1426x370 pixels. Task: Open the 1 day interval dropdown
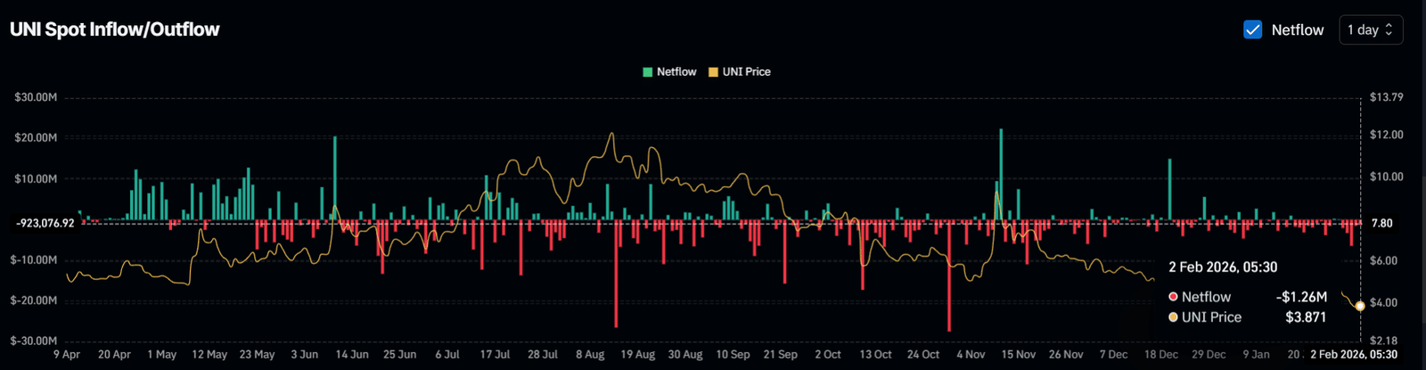point(1370,29)
